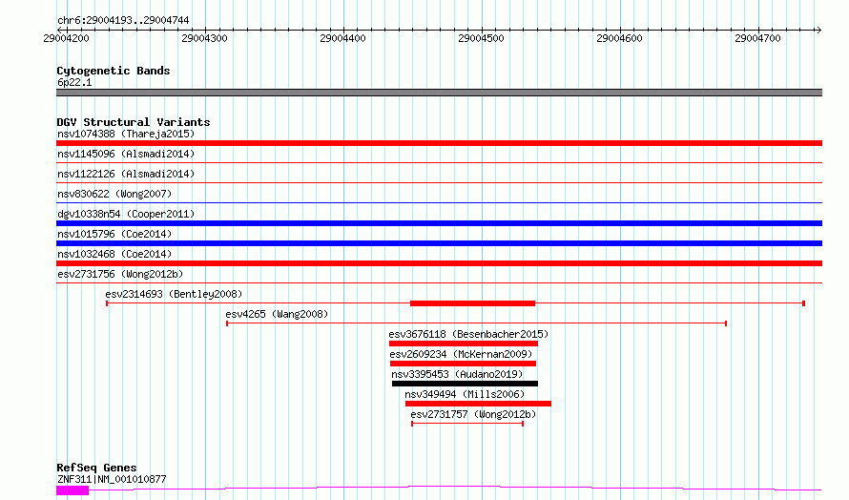Click the 29004200 ruler tick label
This screenshot has width=849, height=500.
click(66, 38)
